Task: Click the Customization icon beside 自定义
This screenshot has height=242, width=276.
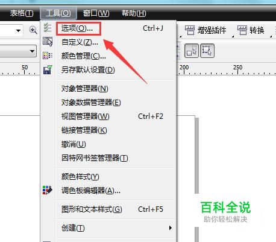Action: click(48, 42)
